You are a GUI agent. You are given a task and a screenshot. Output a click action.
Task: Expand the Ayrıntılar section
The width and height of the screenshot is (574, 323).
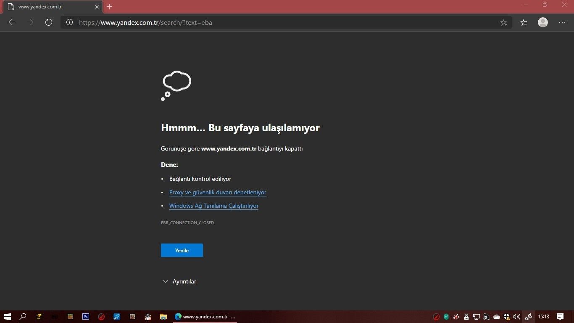click(179, 281)
